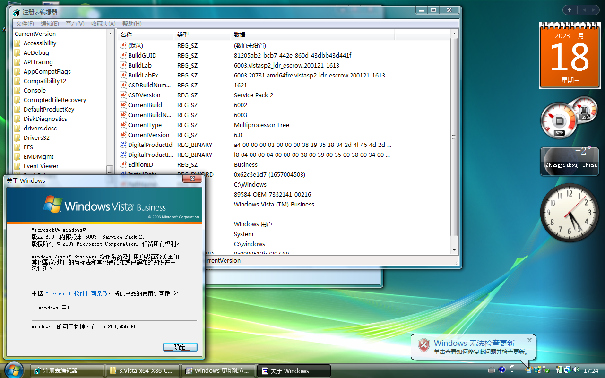Image resolution: width=605 pixels, height=378 pixels.
Task: Open the 文件(F) menu
Action: [x=25, y=24]
